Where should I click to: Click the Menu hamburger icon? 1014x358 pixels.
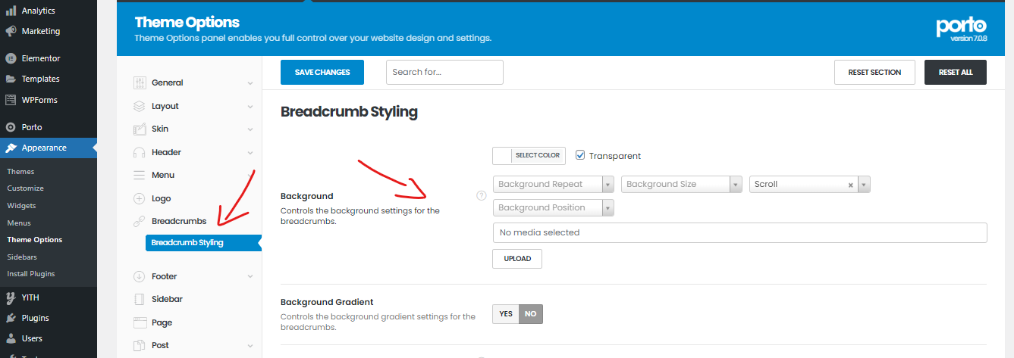coord(139,175)
